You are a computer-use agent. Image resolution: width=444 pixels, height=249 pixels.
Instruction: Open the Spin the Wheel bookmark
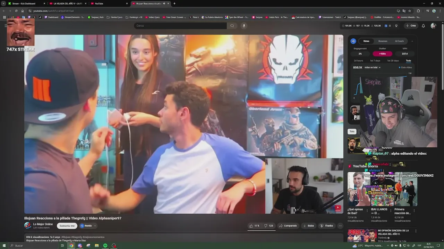(237, 17)
